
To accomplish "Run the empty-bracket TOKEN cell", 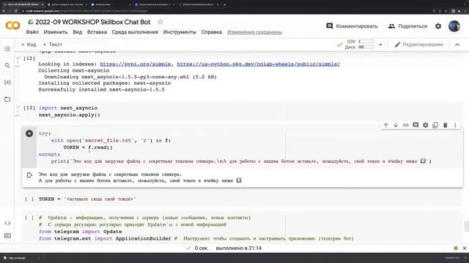I will [29, 199].
